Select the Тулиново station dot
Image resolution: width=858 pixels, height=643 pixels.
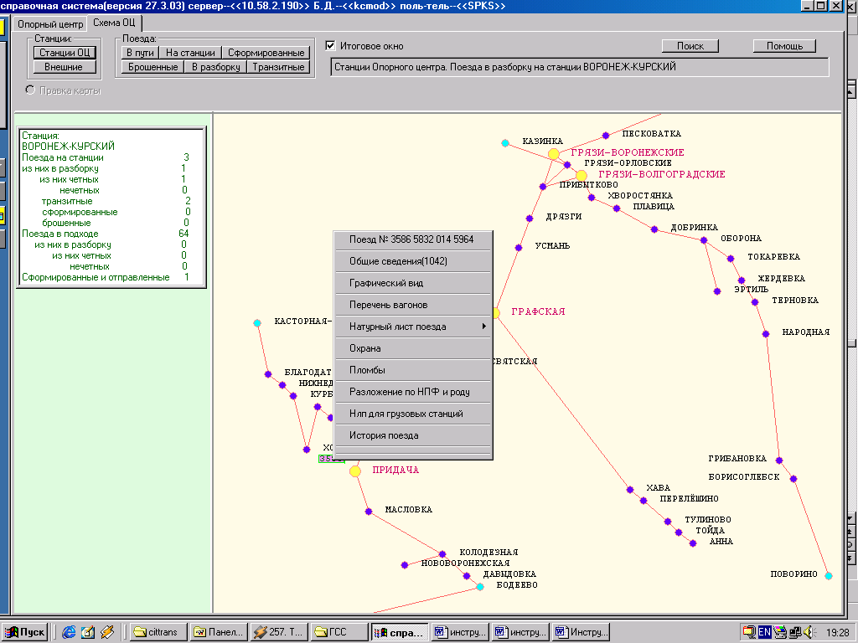(x=668, y=521)
